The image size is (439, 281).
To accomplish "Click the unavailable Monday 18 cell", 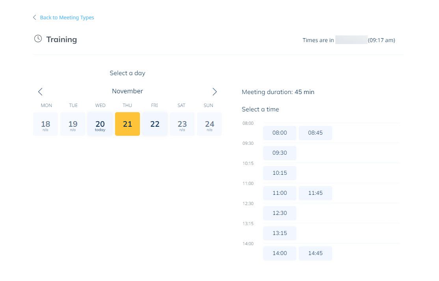I will pyautogui.click(x=45, y=124).
